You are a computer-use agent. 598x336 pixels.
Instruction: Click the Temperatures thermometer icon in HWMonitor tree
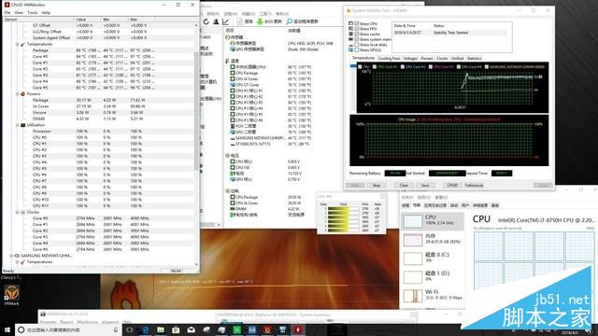pyautogui.click(x=22, y=44)
